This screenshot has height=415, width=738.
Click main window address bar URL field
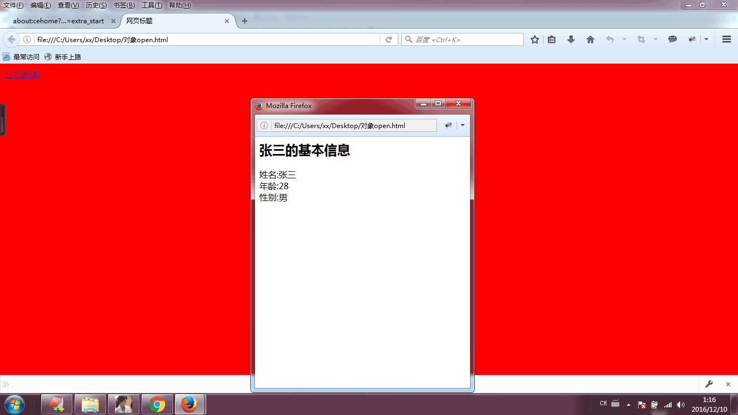[207, 39]
